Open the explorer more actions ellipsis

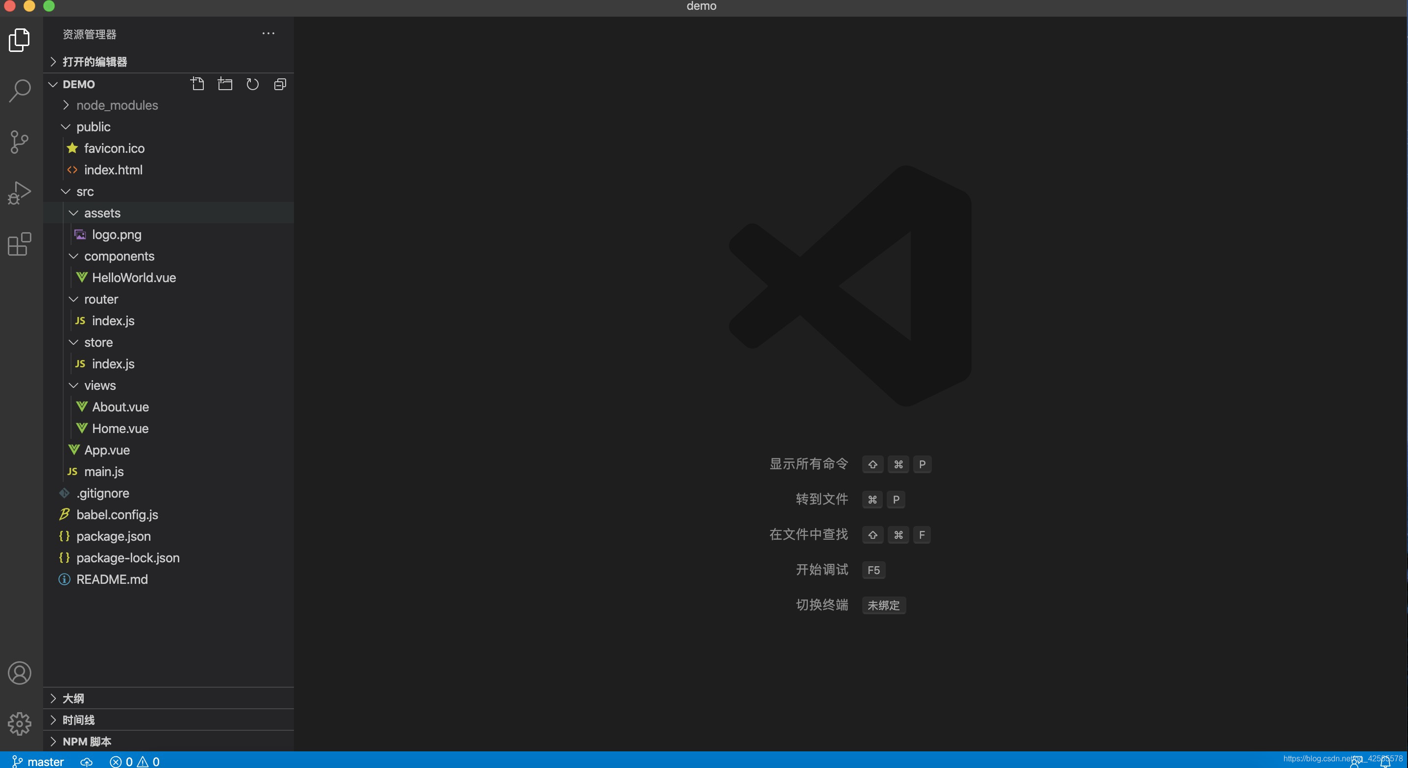tap(268, 33)
